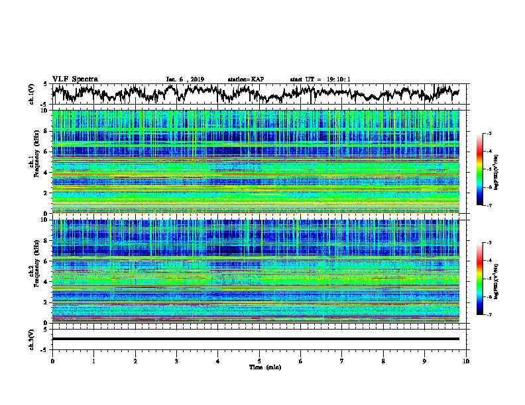The image size is (525, 405).
Task: Click the flat black ch.3 trace line
Action: click(256, 339)
